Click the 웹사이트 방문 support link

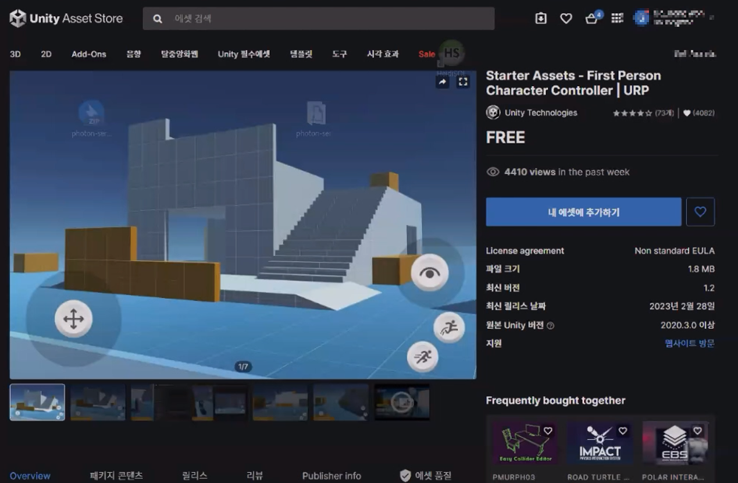[x=690, y=343]
